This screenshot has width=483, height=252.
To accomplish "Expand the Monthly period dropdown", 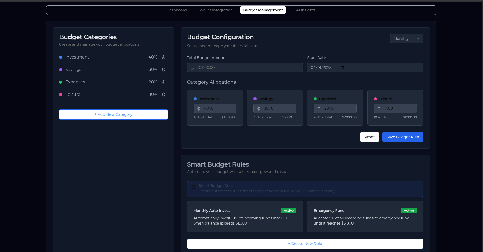I will point(406,39).
